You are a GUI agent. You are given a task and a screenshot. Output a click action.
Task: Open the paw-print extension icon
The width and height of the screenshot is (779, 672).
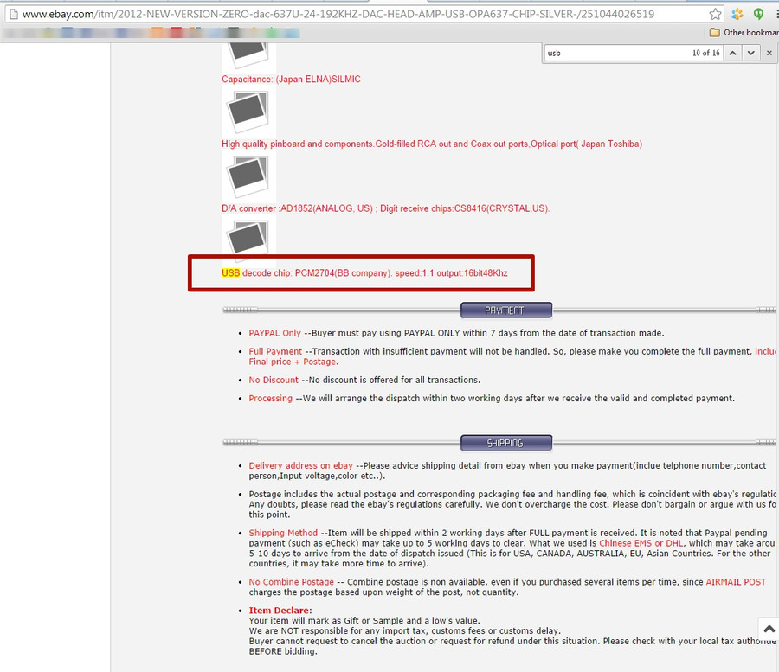[x=737, y=14]
